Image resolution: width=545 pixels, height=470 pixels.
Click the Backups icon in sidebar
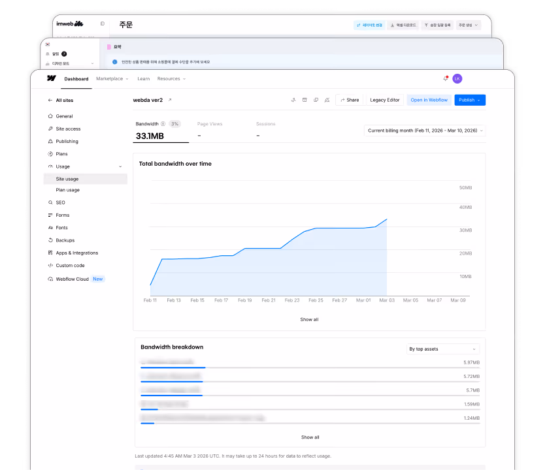(50, 240)
